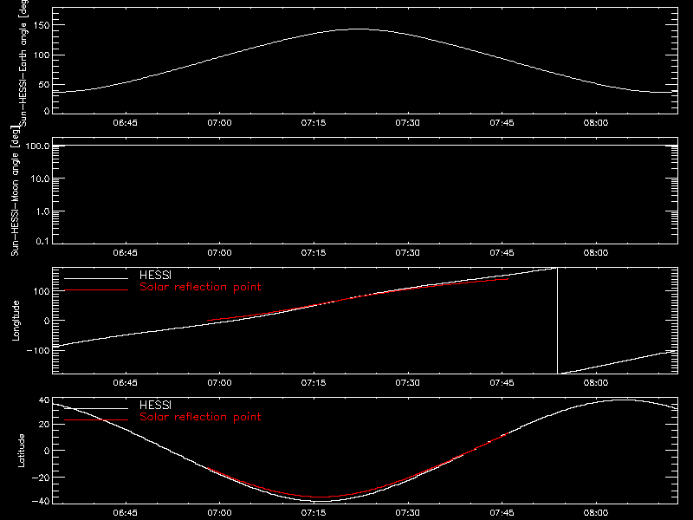Click Solar reflection point label in the Latitude plot
This screenshot has width=693, height=520.
point(200,417)
